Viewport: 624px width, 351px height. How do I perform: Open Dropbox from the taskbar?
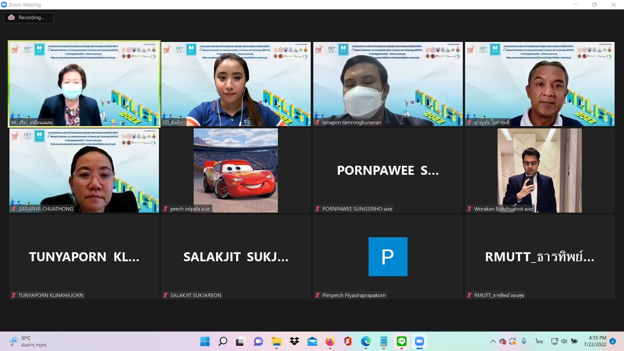294,341
